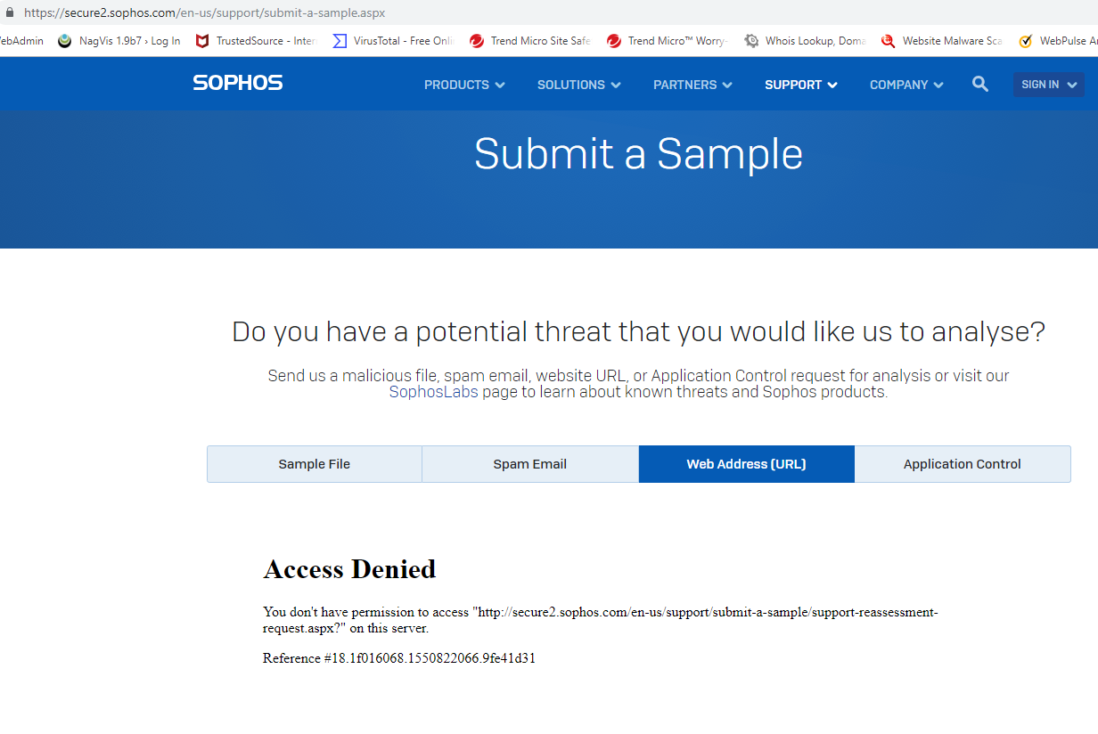Expand the Solutions dropdown menu
The height and width of the screenshot is (734, 1098).
[x=578, y=85]
